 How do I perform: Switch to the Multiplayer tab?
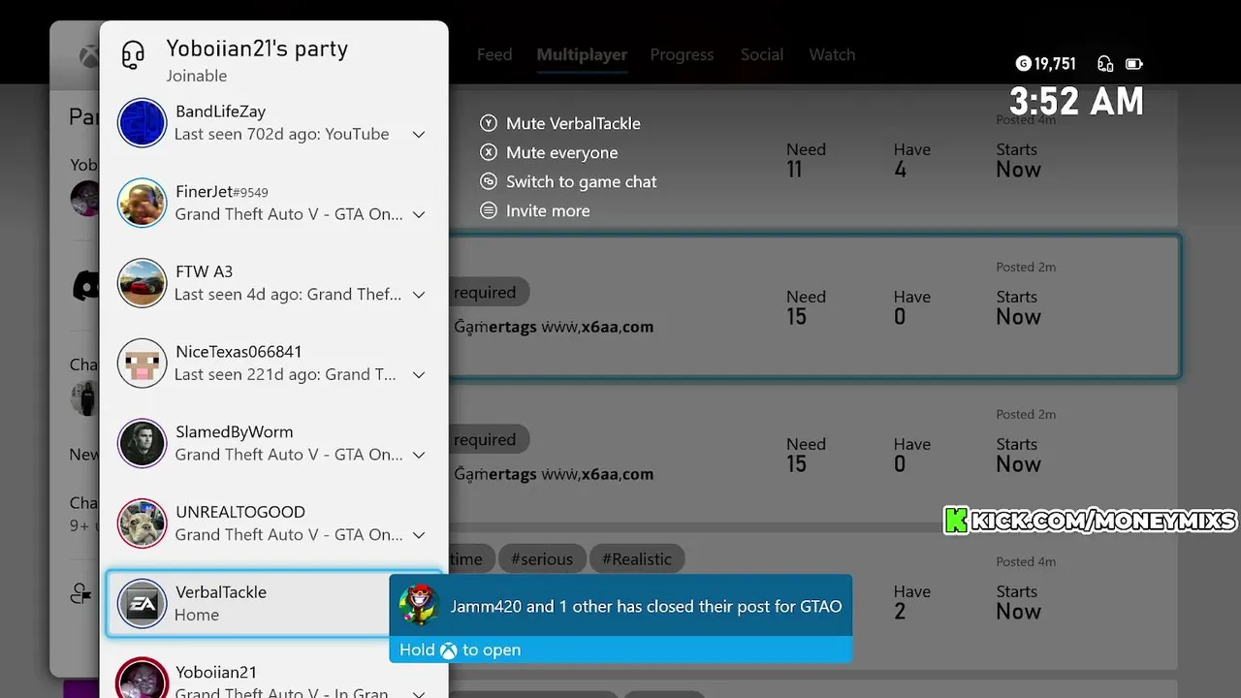coord(582,54)
